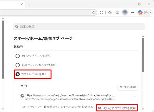Click the left pane scroll down arrow

click(x=3, y=109)
